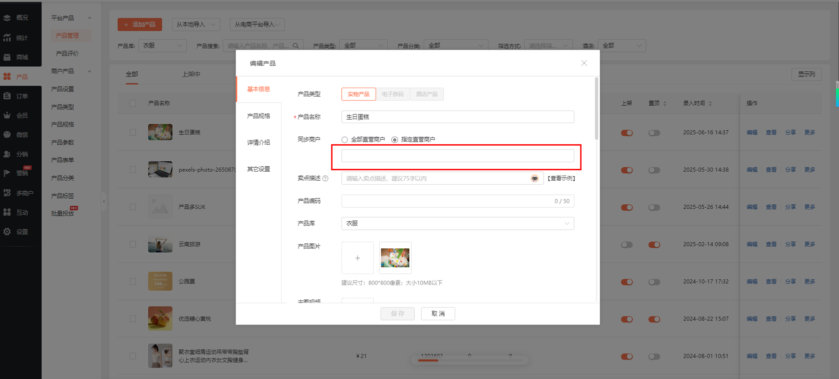Click the AI robot icon in 卖点描述 field
This screenshot has height=379, width=839.
click(534, 178)
